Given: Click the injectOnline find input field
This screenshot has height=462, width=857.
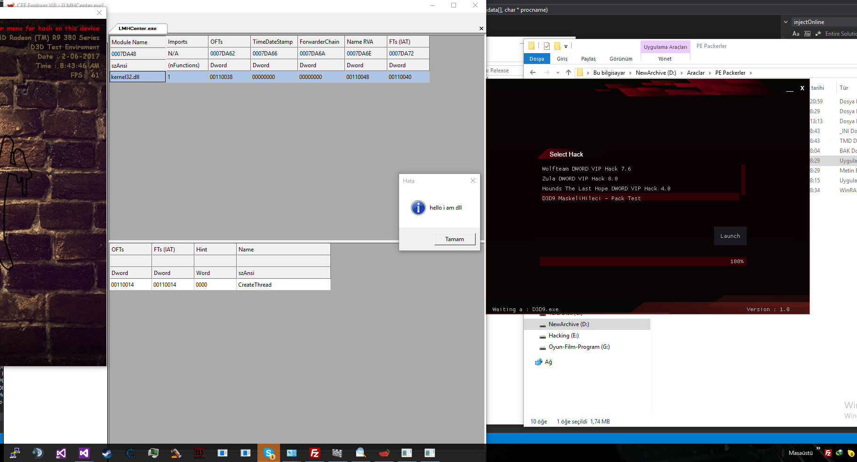Looking at the screenshot, I should pos(824,22).
